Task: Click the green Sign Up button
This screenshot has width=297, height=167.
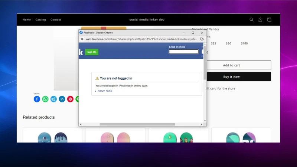Action: [92, 52]
